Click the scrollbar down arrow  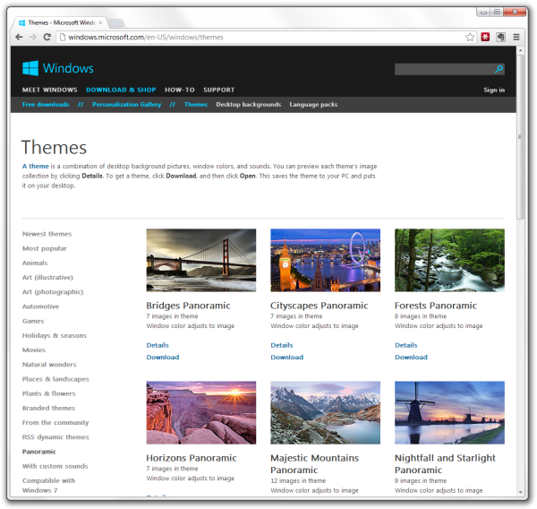520,491
